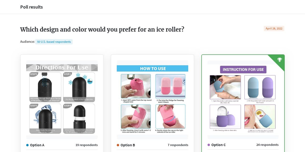Click the 19 respondents count

click(87, 145)
